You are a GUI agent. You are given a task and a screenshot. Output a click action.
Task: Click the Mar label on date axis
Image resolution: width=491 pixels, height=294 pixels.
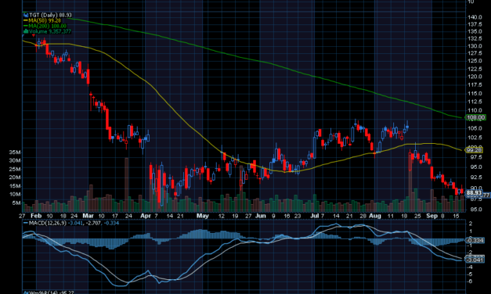click(88, 216)
